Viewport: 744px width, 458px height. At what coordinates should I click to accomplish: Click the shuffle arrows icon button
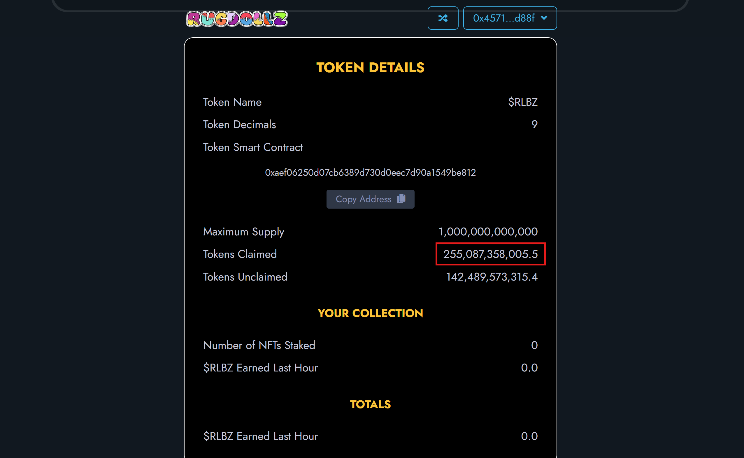(443, 18)
